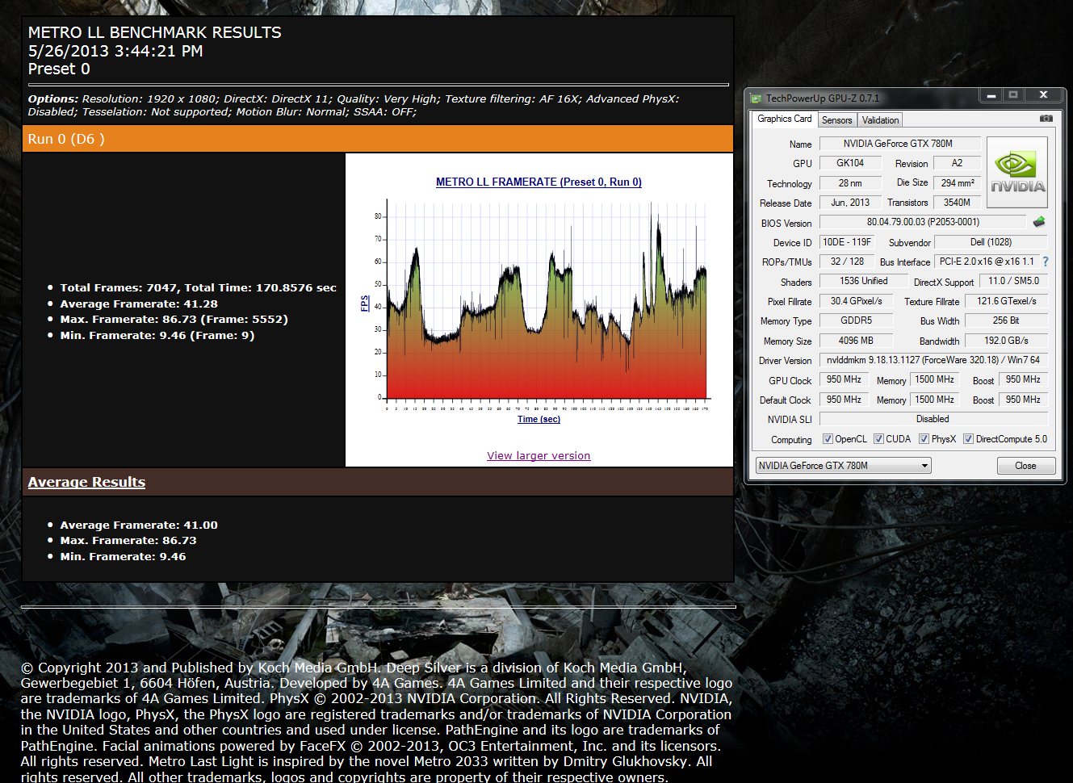
Task: Click the Shaders 1536 Unified field
Action: (x=863, y=281)
